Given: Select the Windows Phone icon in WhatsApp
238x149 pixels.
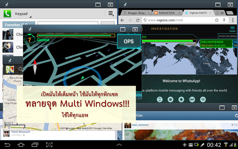Looking at the screenshot, I should point(170,99).
